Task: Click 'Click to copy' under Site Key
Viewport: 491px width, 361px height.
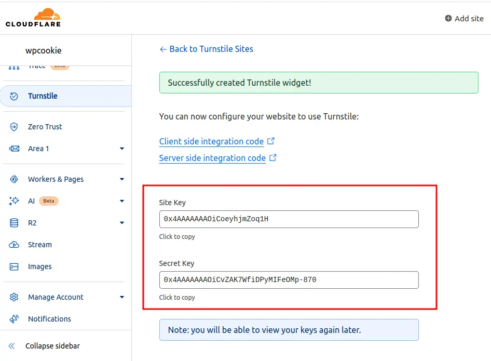Action: pyautogui.click(x=177, y=236)
